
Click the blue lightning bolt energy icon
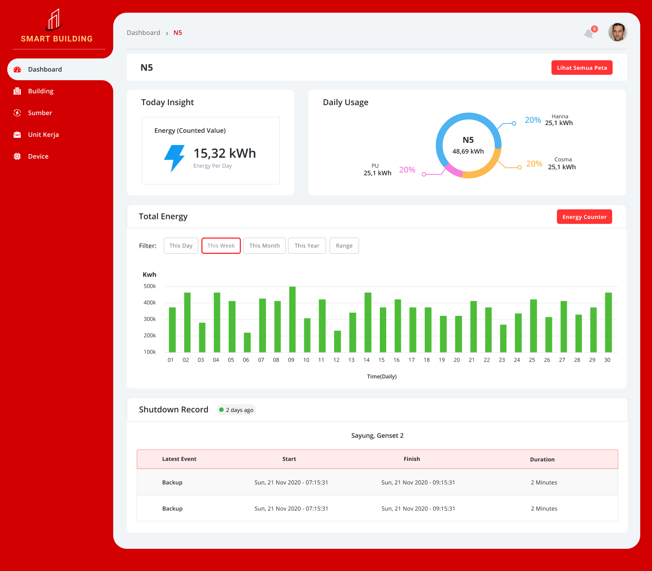tap(174, 158)
